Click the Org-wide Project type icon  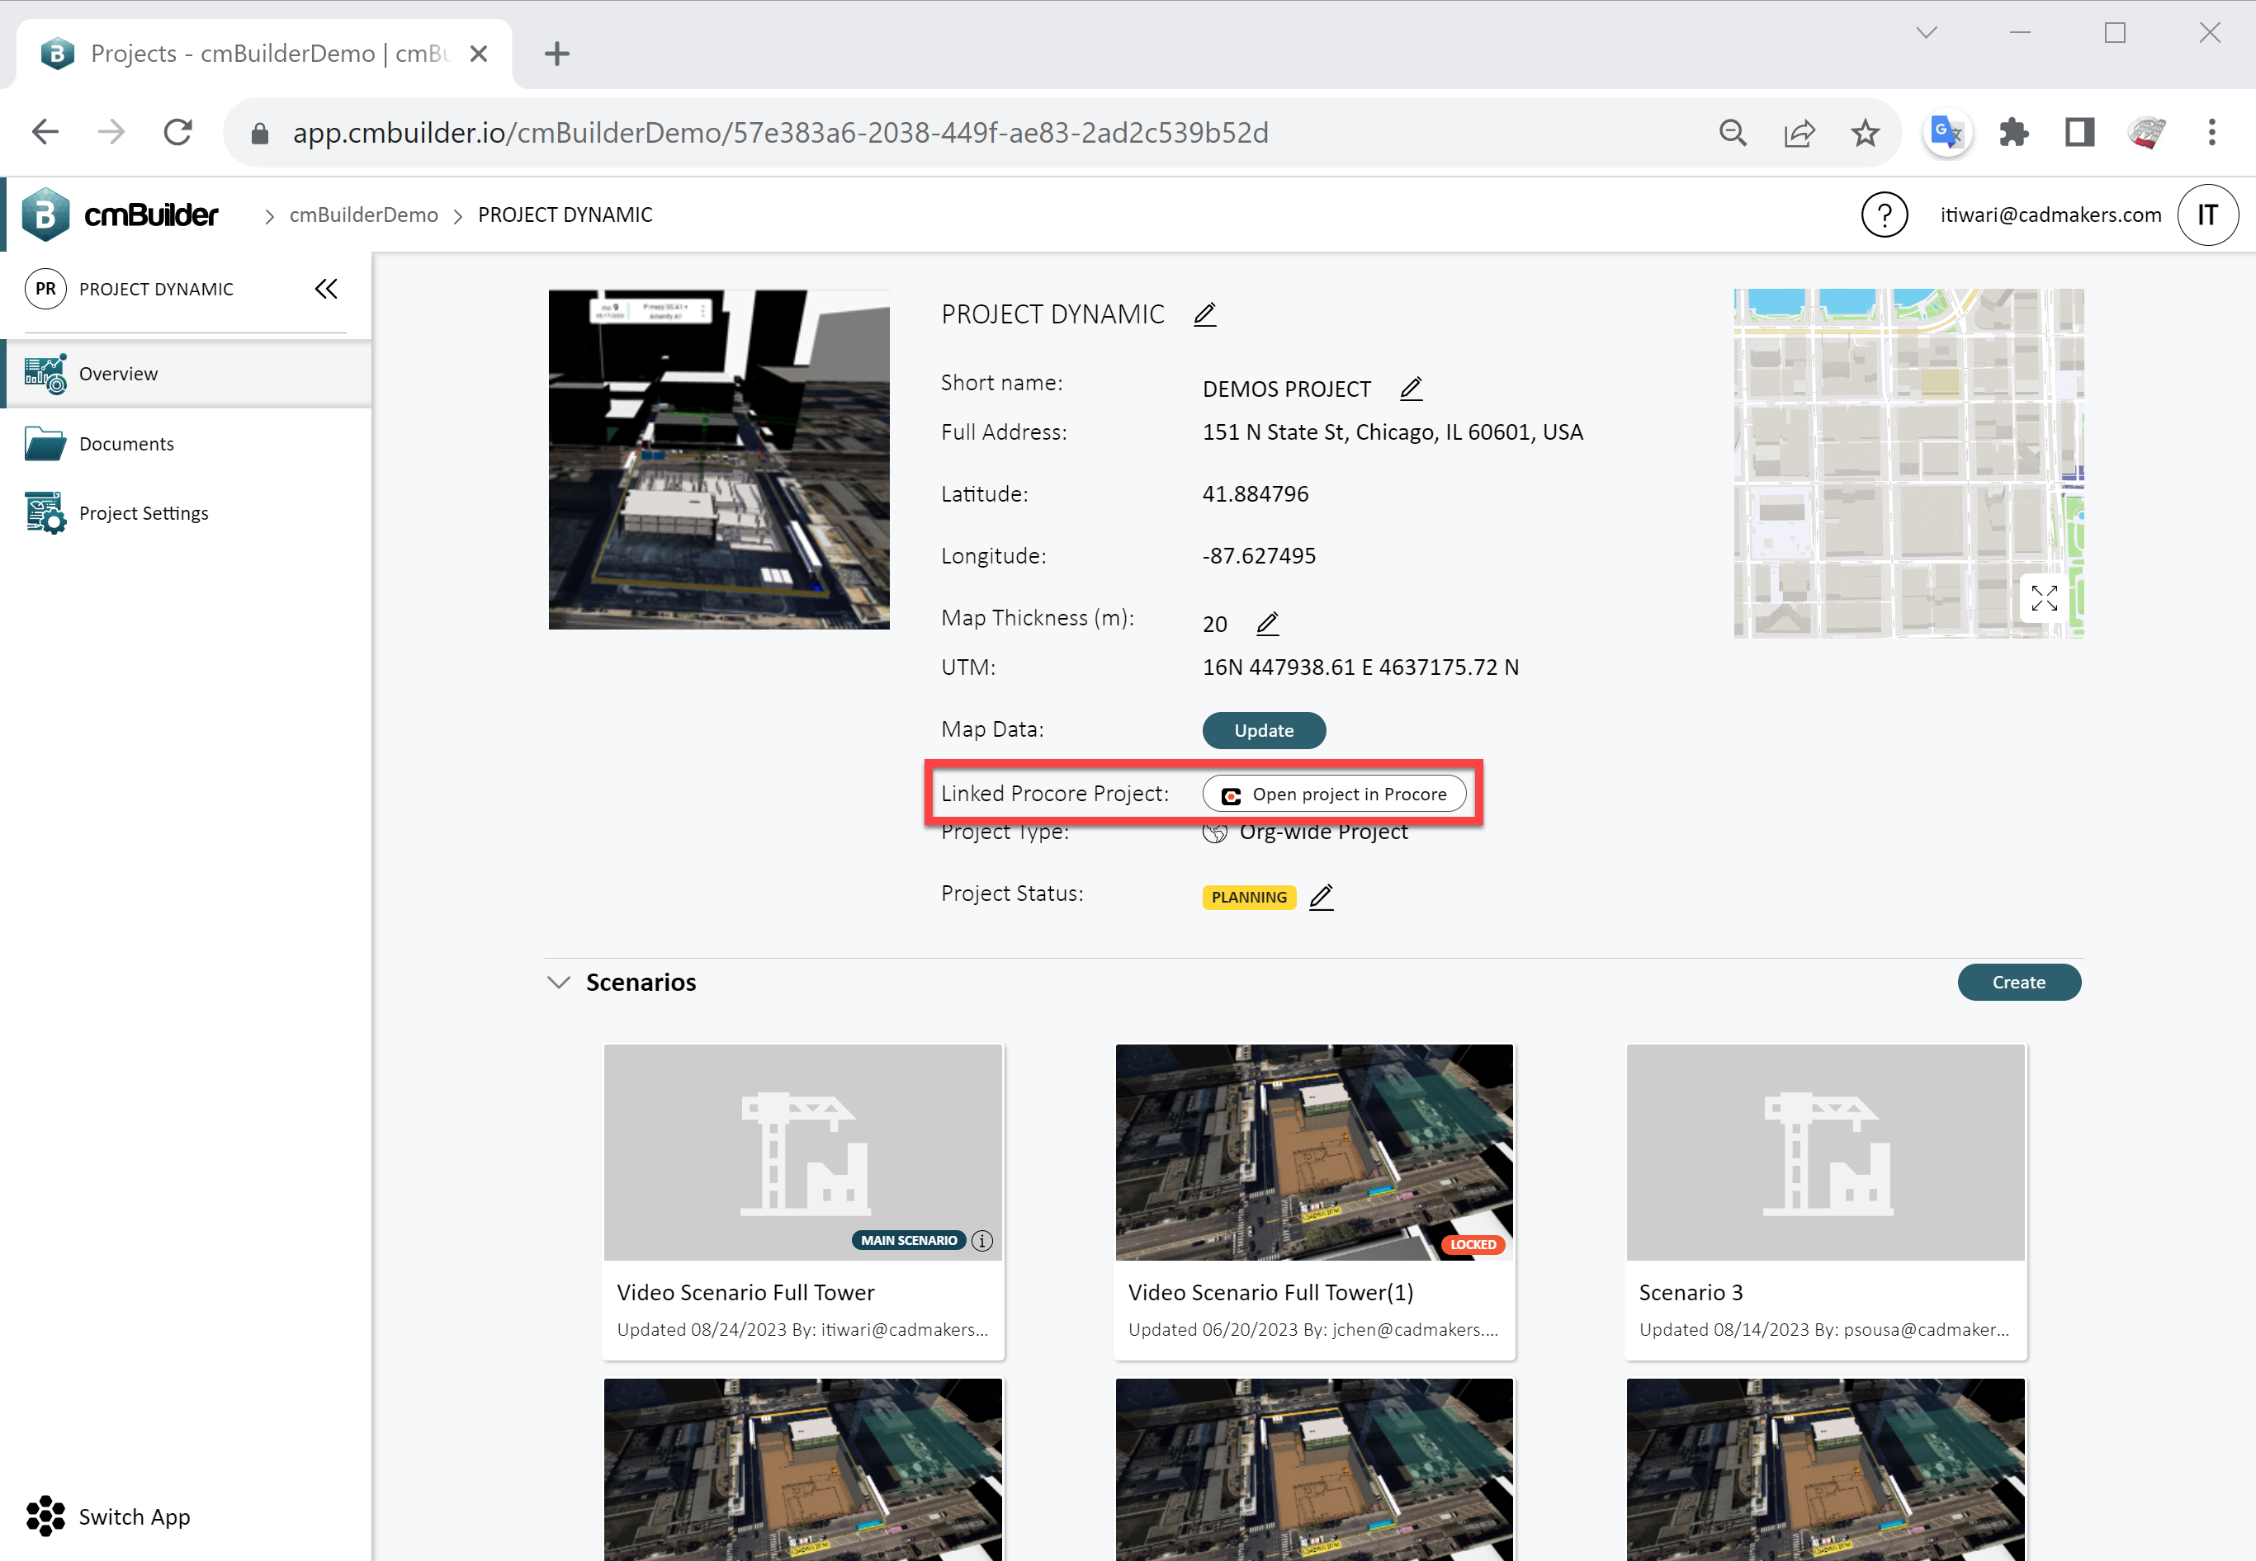[x=1214, y=832]
